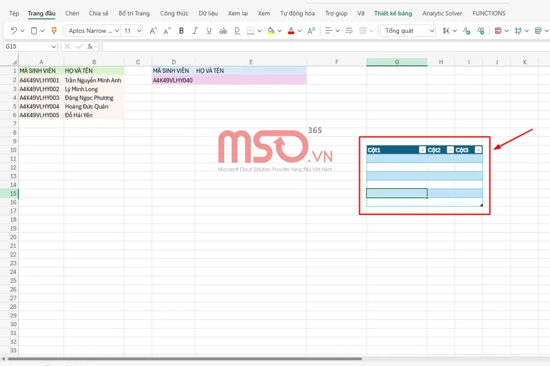Viewport: 550px width, 366px height.
Task: Open the Cột1 filter dropdown arrow
Action: 422,150
